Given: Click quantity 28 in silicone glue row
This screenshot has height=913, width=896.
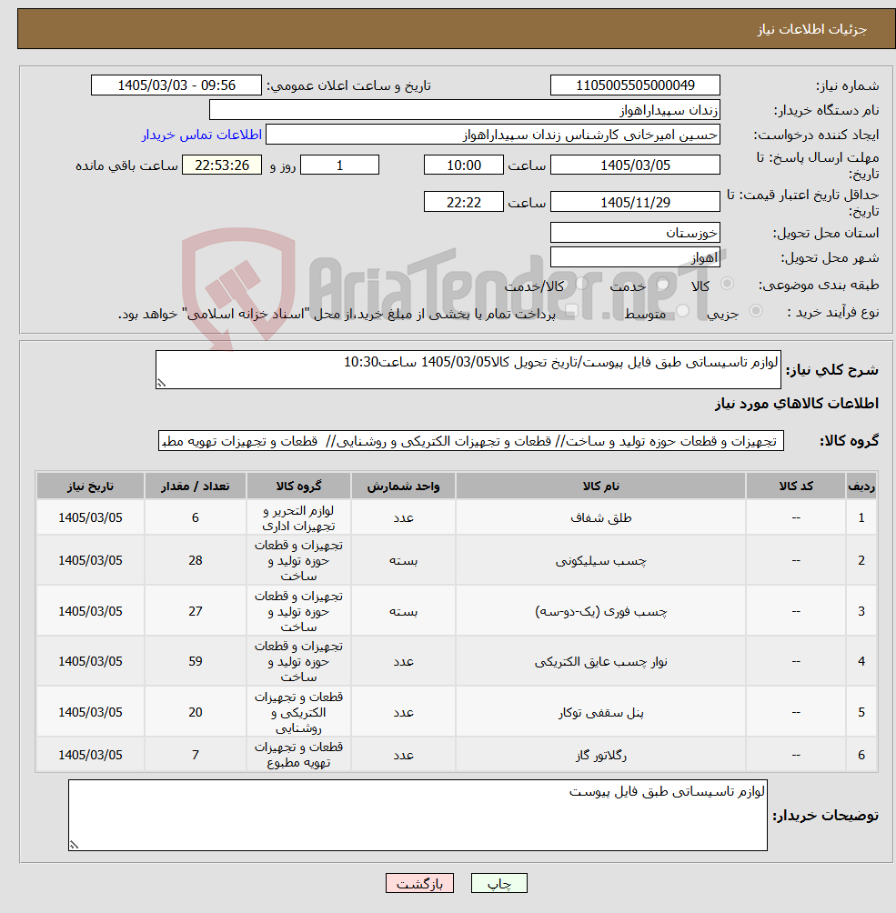Looking at the screenshot, I should (x=196, y=560).
